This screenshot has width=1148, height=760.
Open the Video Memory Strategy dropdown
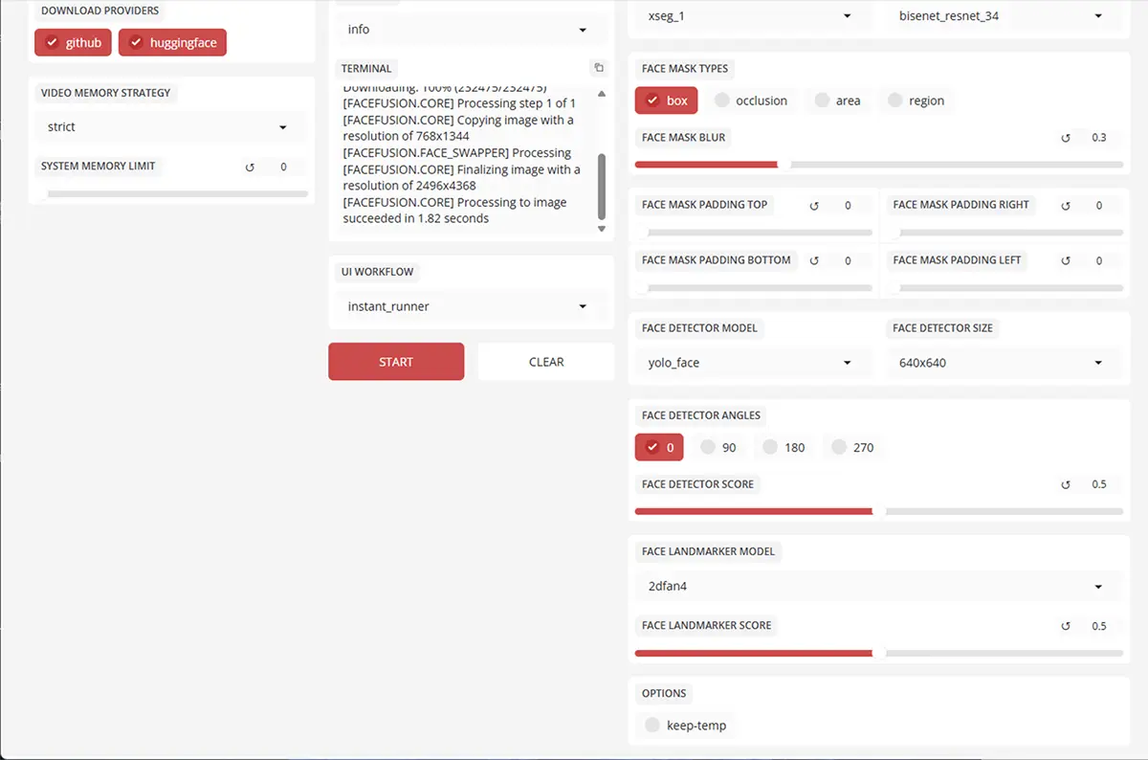[x=168, y=127]
